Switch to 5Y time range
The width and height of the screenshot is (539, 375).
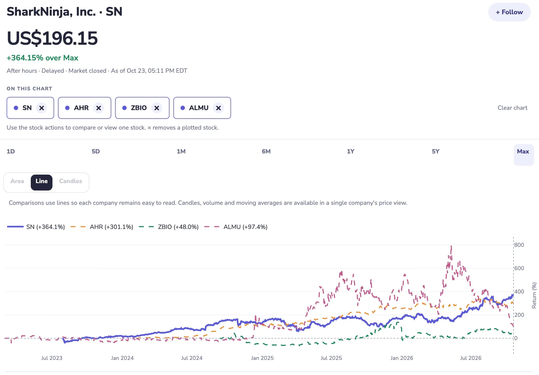click(x=436, y=152)
